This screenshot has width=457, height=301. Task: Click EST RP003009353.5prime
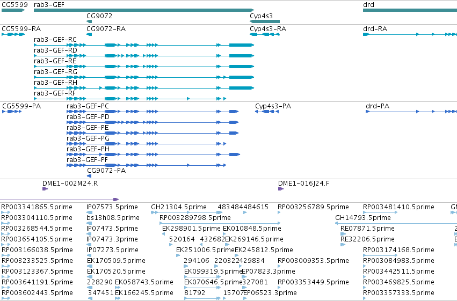click(313, 261)
